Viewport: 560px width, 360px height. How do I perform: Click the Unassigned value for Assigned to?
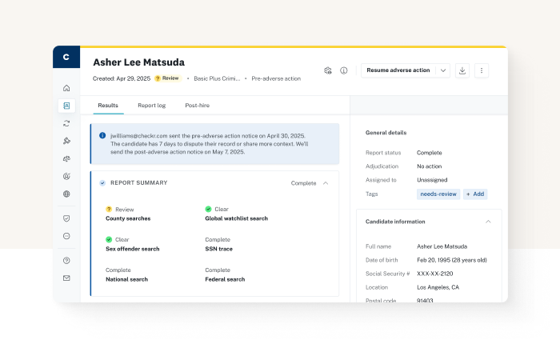click(x=432, y=180)
